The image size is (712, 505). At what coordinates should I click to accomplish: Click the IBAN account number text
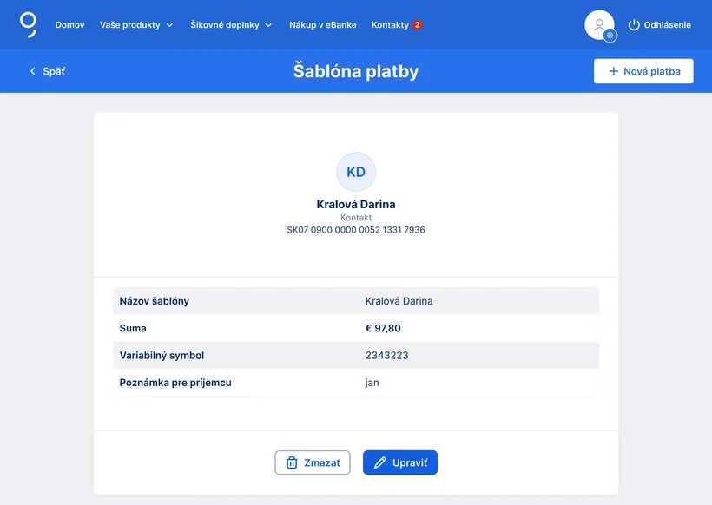356,230
